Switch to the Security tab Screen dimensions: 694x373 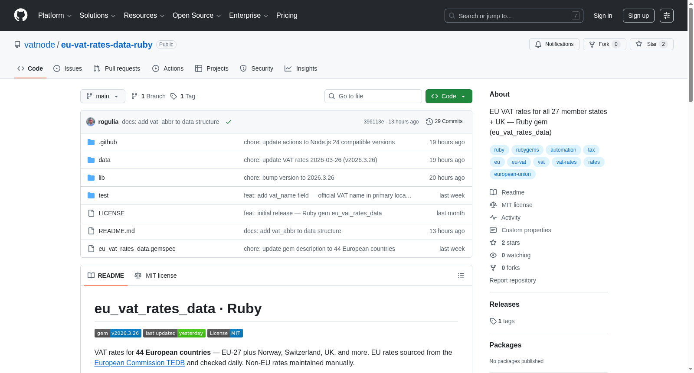click(257, 68)
